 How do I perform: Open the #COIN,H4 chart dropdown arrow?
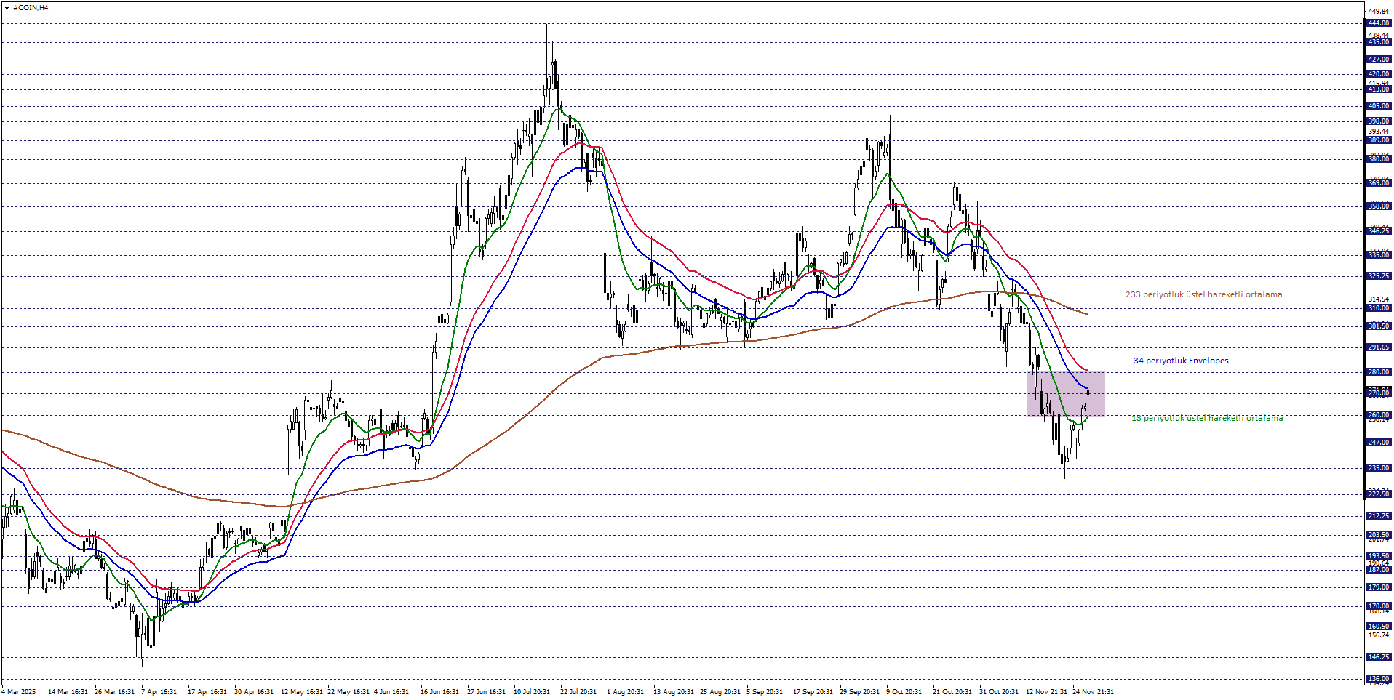[7, 8]
